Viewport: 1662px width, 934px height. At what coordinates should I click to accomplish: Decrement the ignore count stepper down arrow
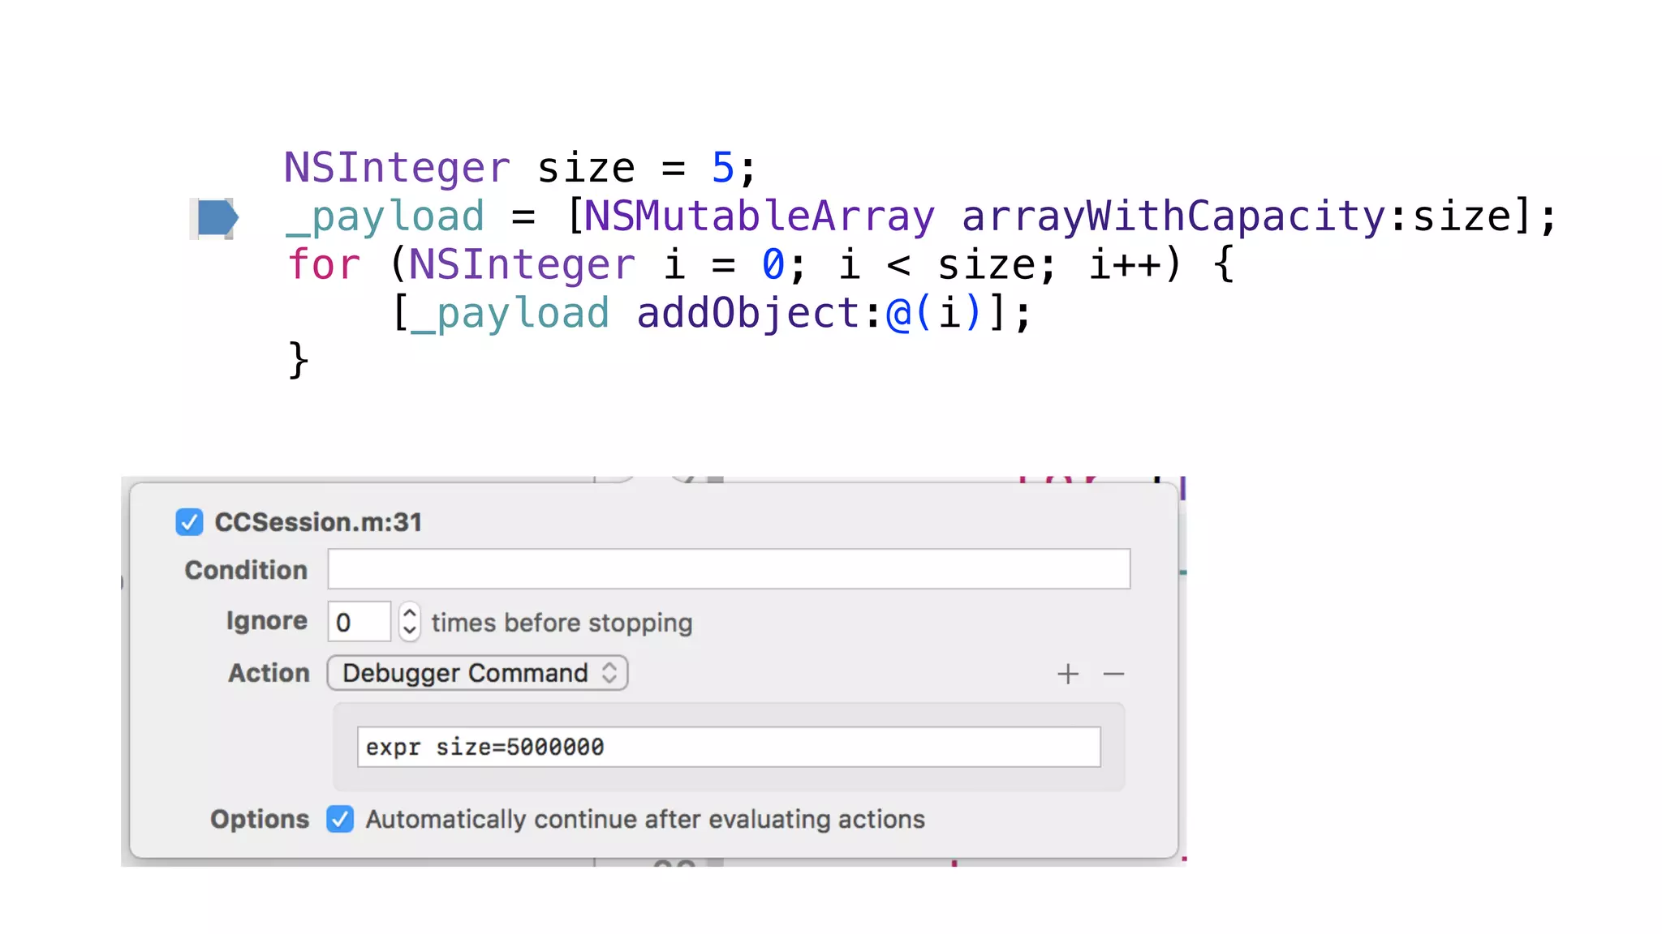(410, 631)
